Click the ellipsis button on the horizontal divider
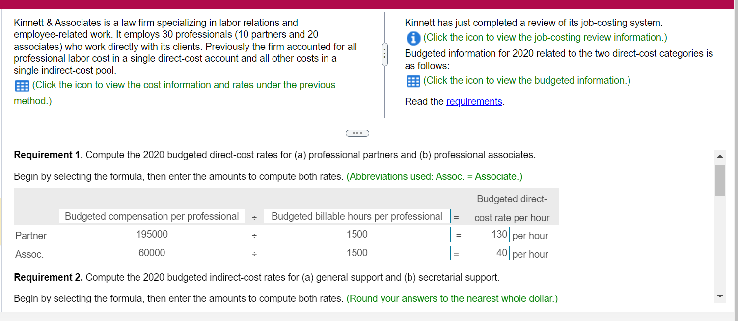 [357, 133]
